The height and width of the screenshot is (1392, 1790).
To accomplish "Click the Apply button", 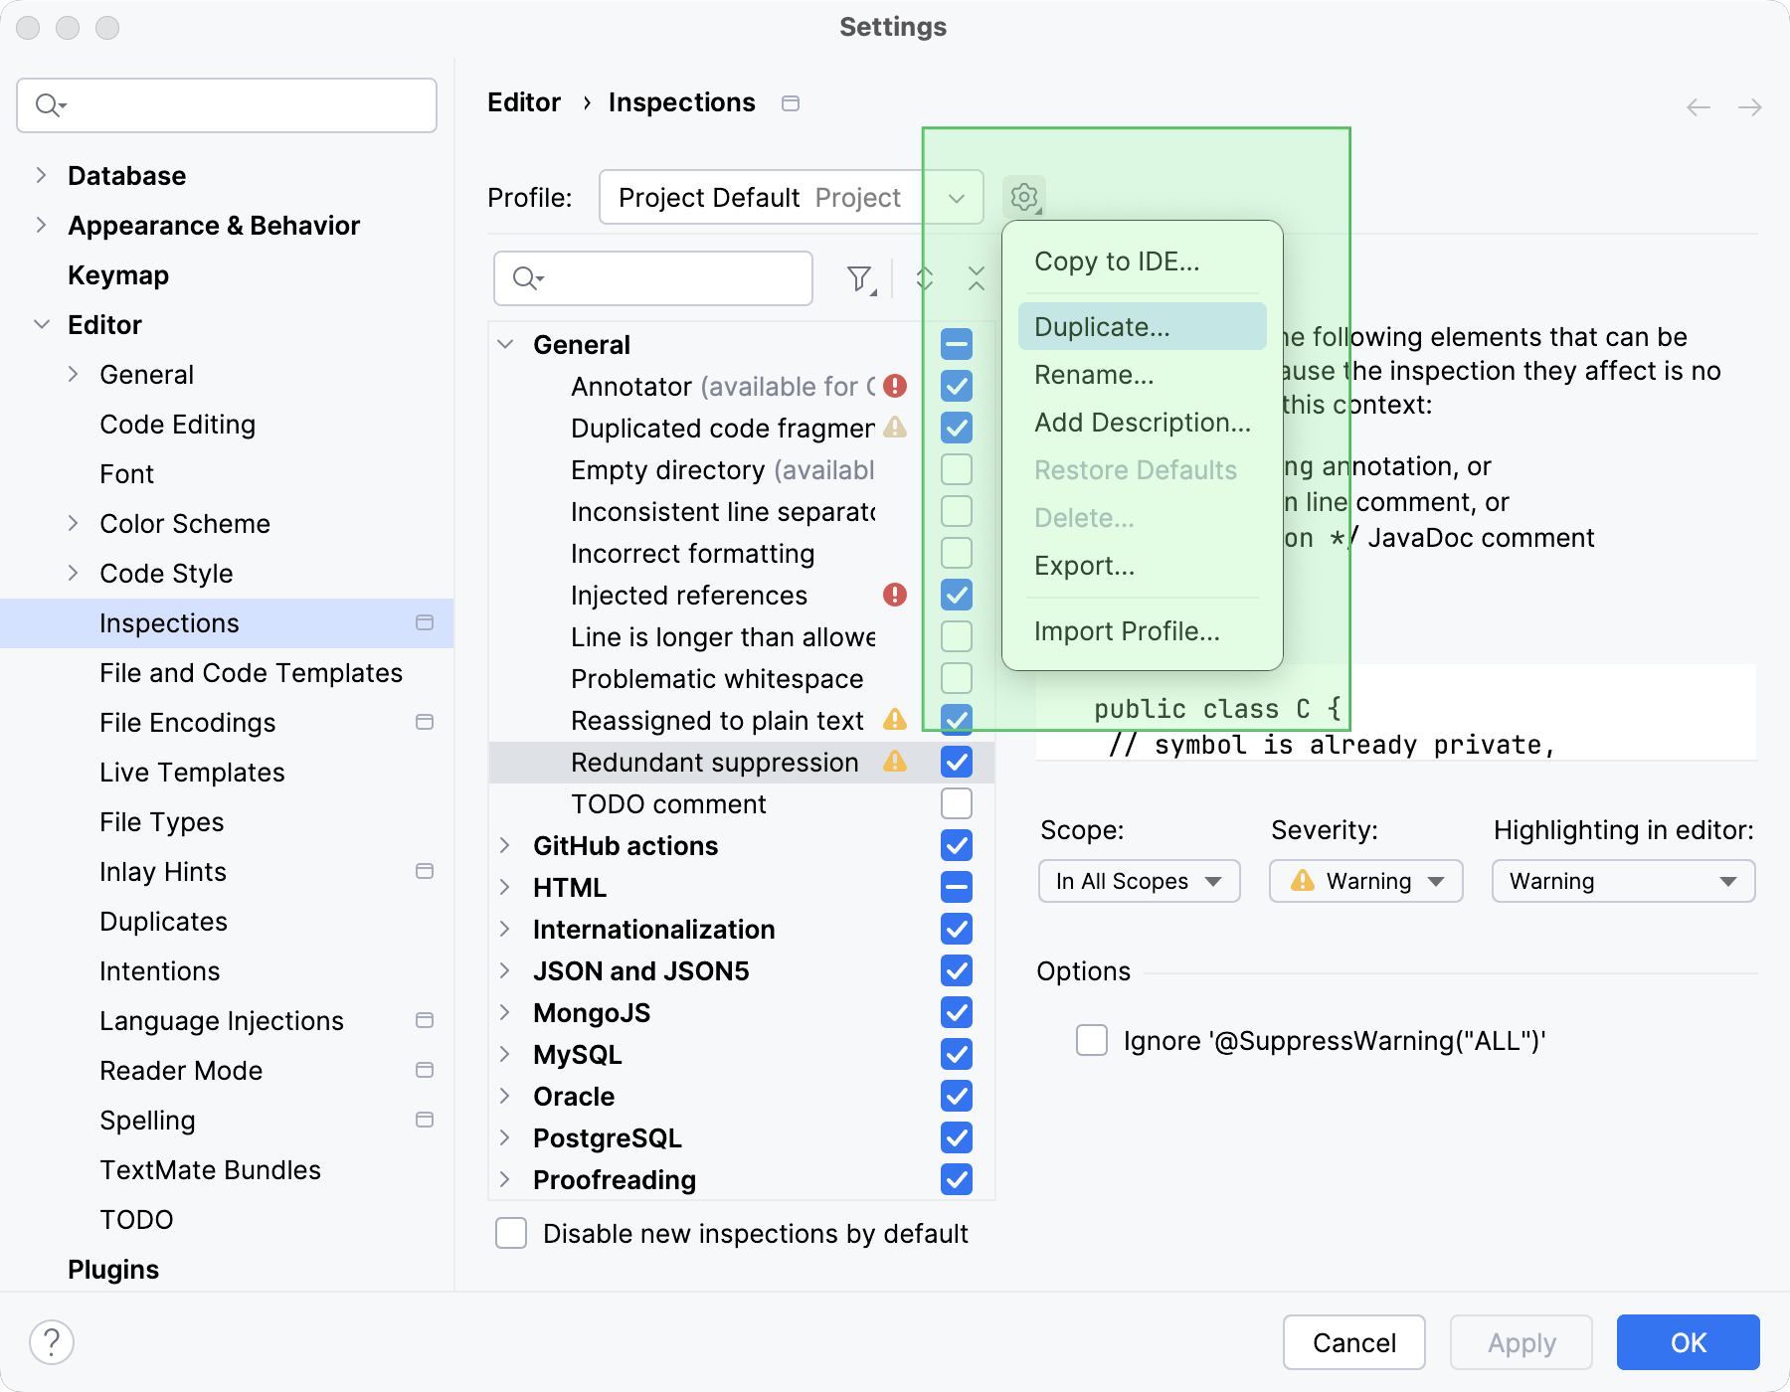I will [1520, 1342].
